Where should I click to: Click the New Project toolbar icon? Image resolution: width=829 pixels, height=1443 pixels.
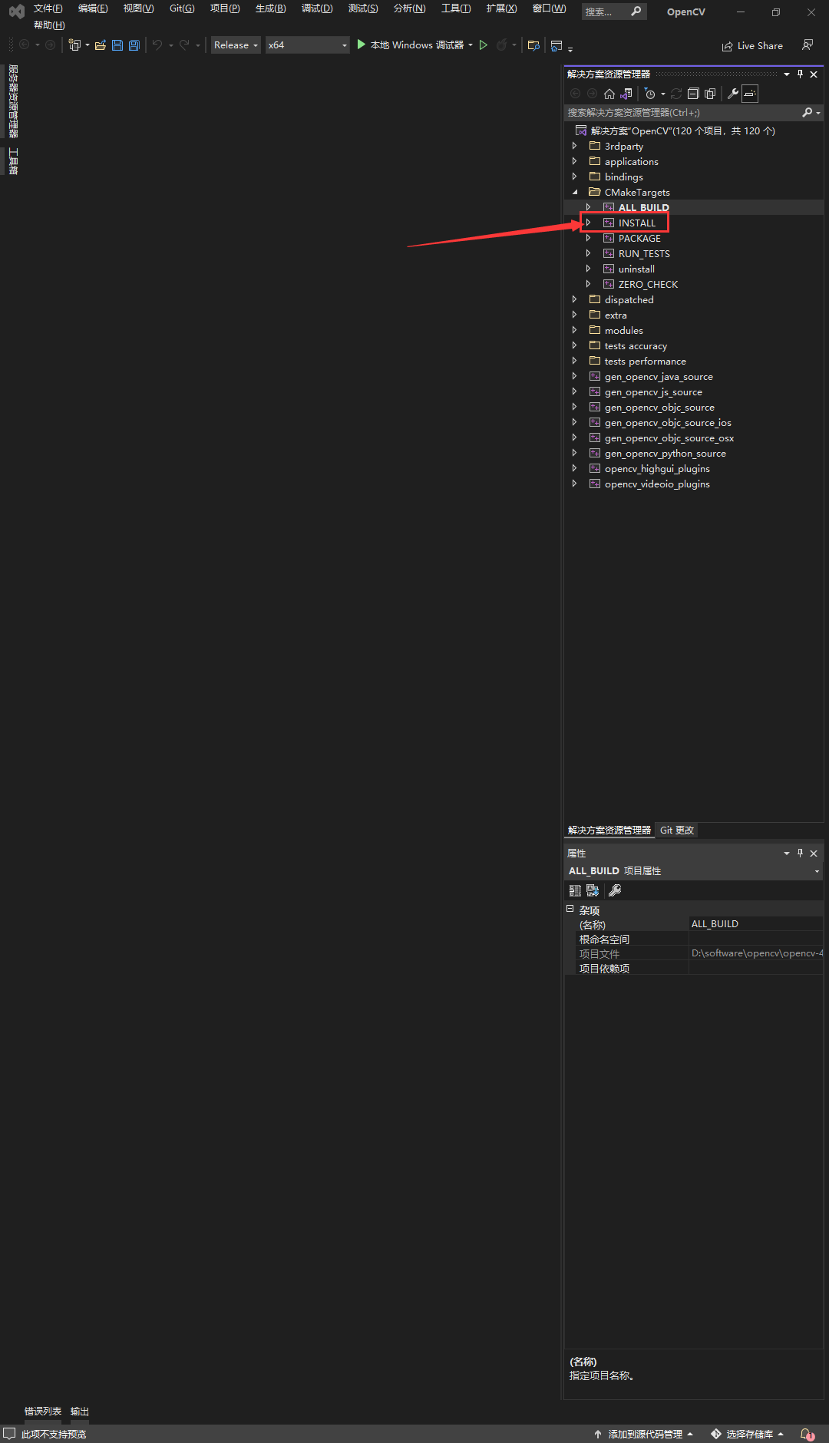pos(74,45)
